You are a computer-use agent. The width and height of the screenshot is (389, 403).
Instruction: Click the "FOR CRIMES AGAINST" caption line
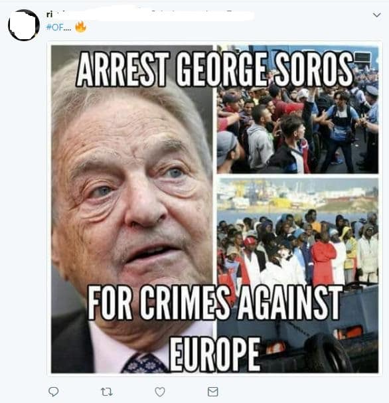215,303
